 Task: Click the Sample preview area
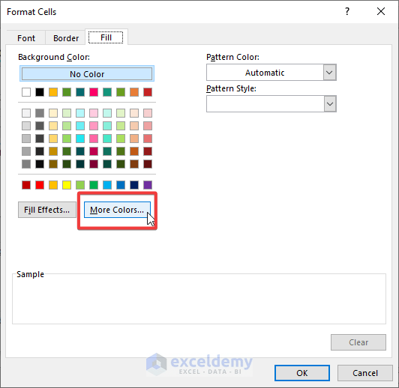coord(199,300)
